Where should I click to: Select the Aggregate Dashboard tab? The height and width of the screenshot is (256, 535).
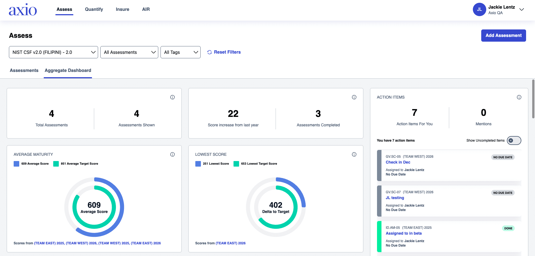click(x=68, y=71)
